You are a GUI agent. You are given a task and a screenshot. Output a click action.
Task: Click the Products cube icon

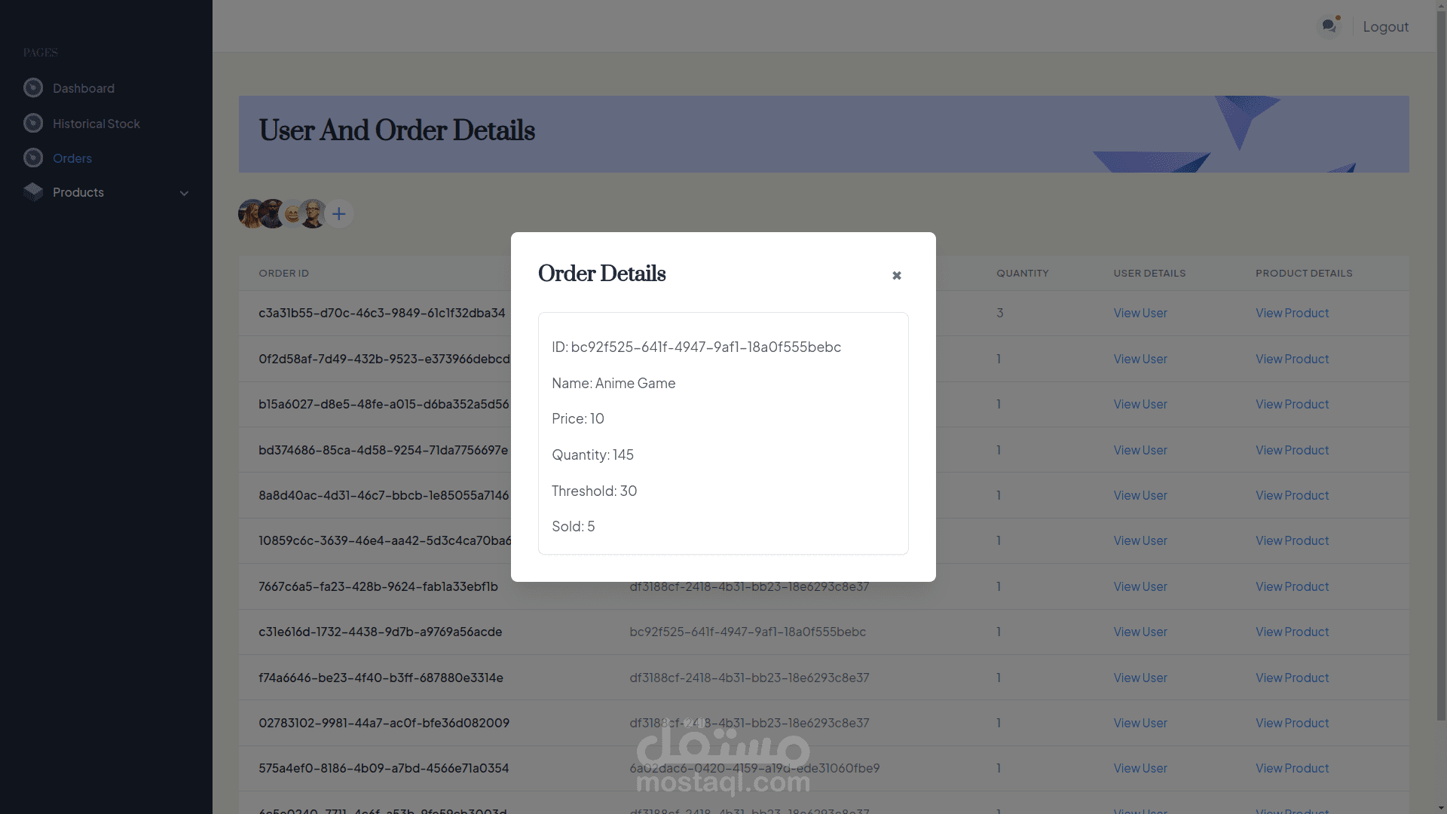point(33,192)
